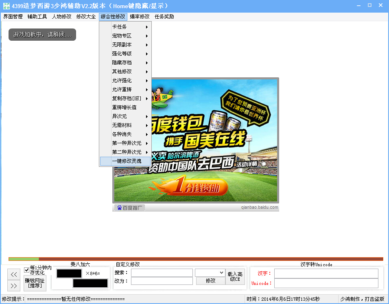Open the 任务奖励 menu
Image resolution: width=389 pixels, height=304 pixels.
coord(164,17)
